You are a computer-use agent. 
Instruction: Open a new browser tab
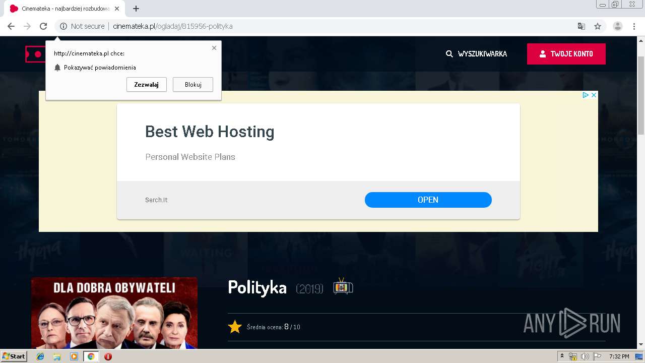click(136, 9)
